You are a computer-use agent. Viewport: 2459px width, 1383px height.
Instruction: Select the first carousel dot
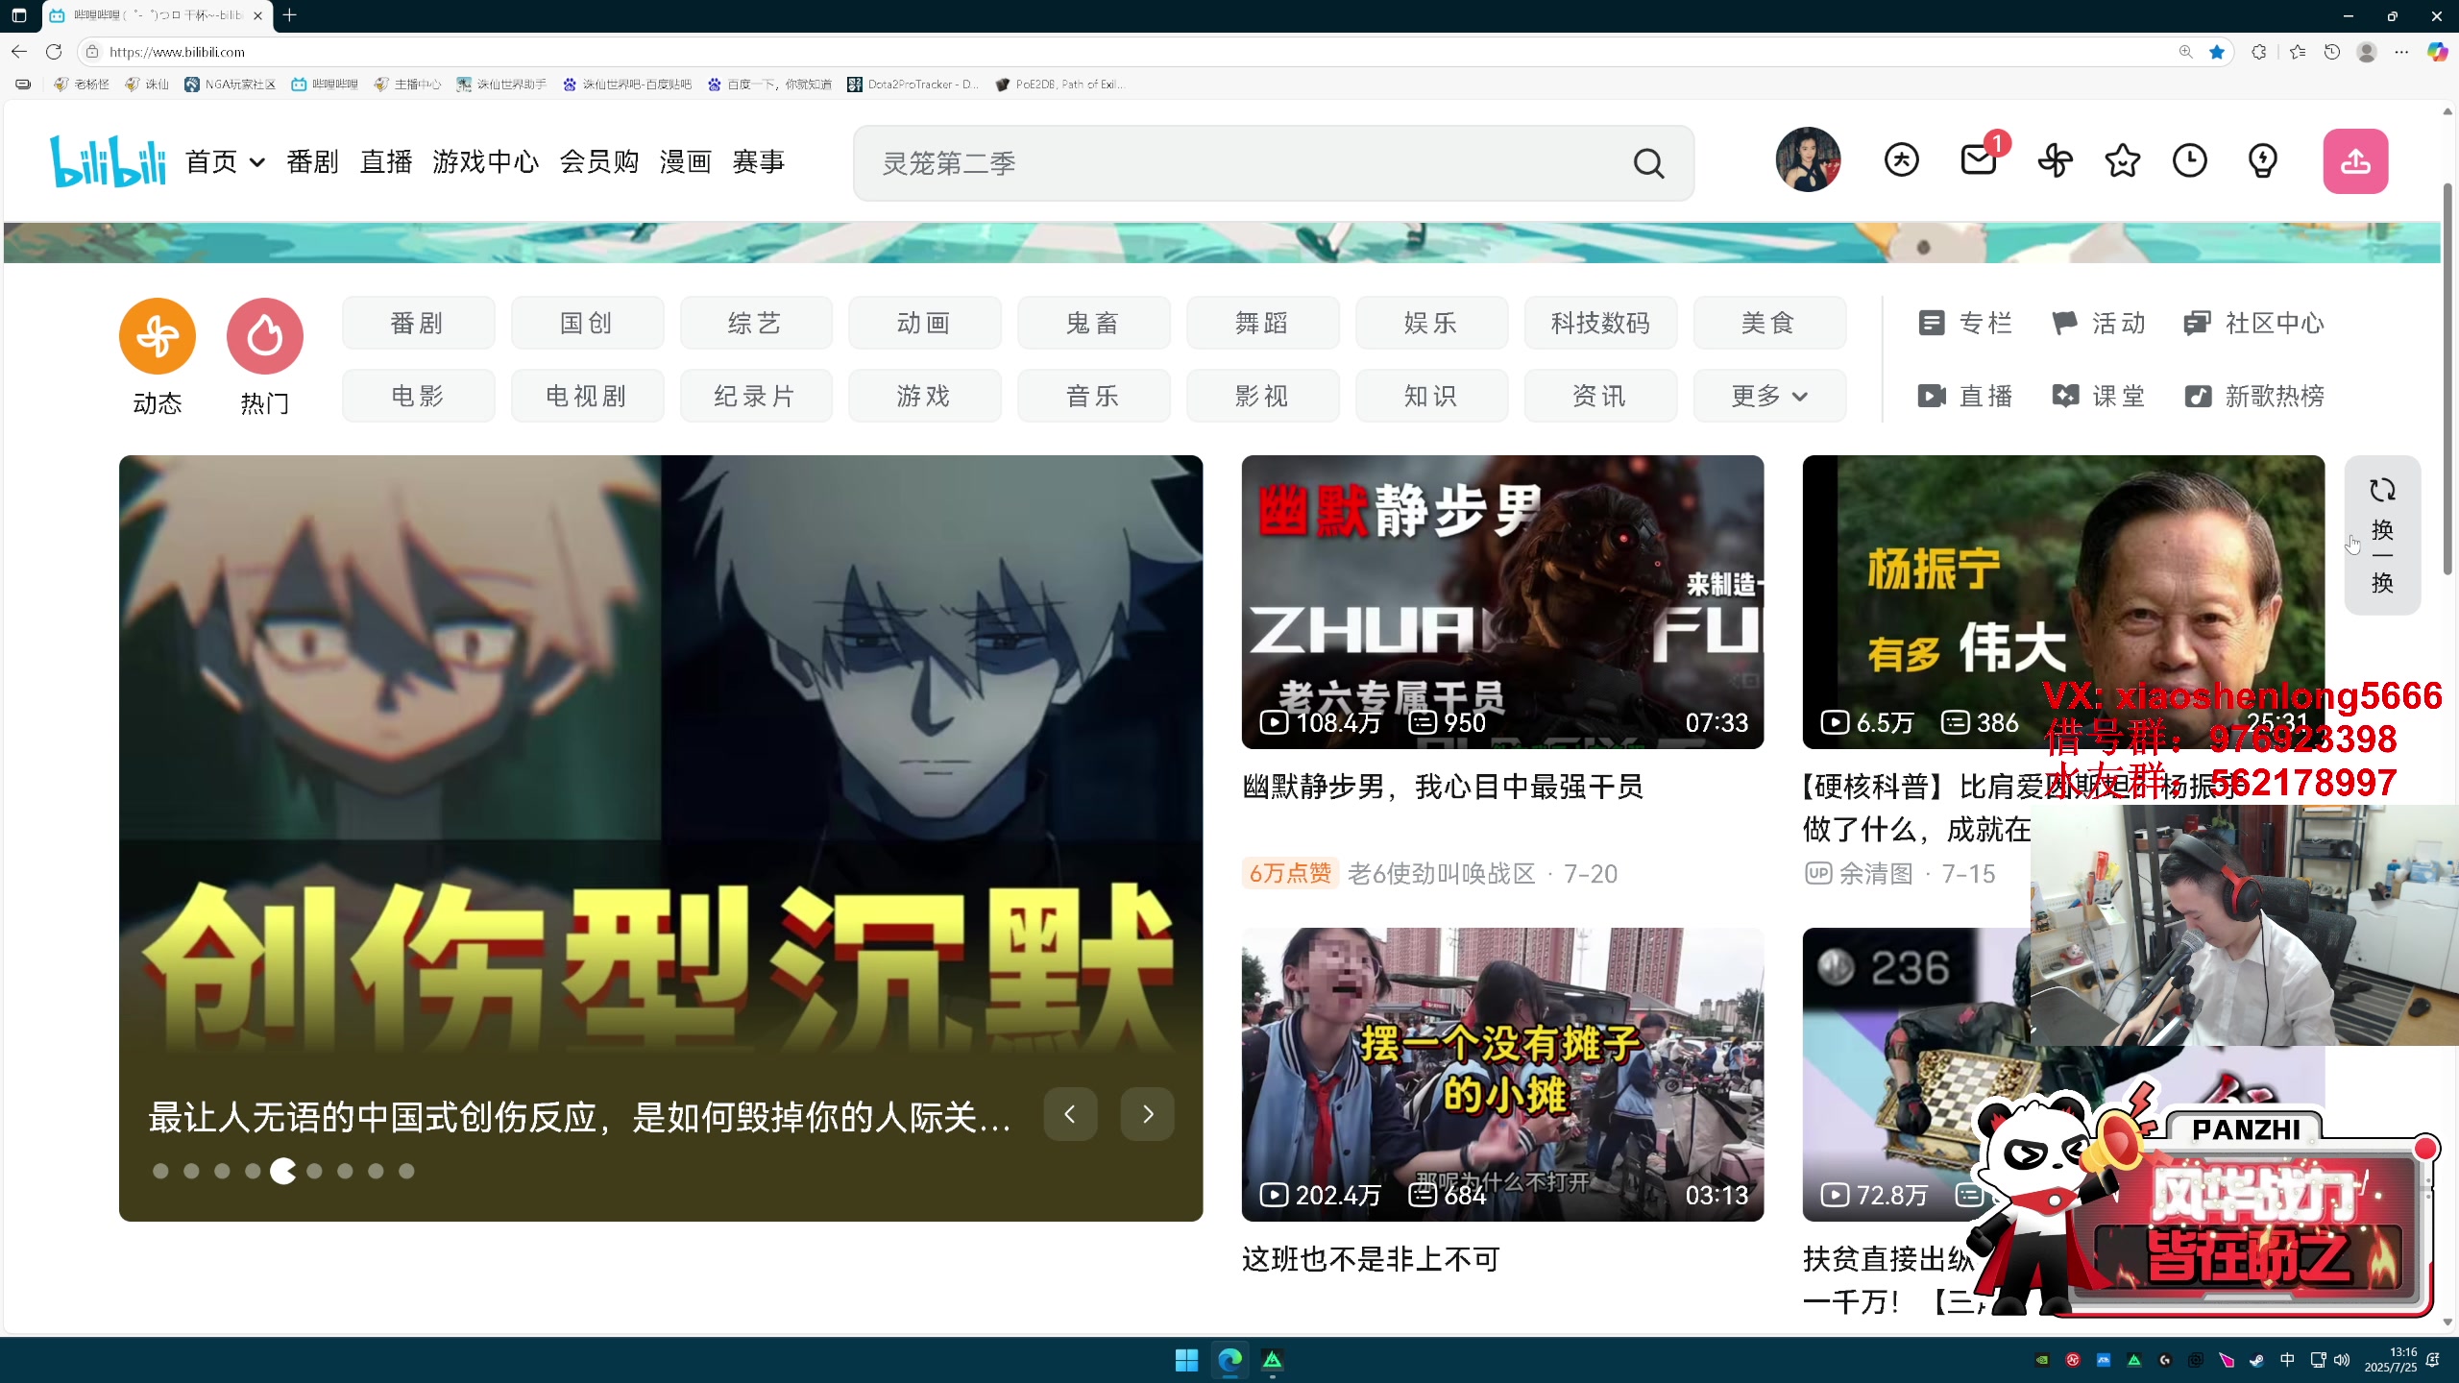pyautogui.click(x=160, y=1171)
